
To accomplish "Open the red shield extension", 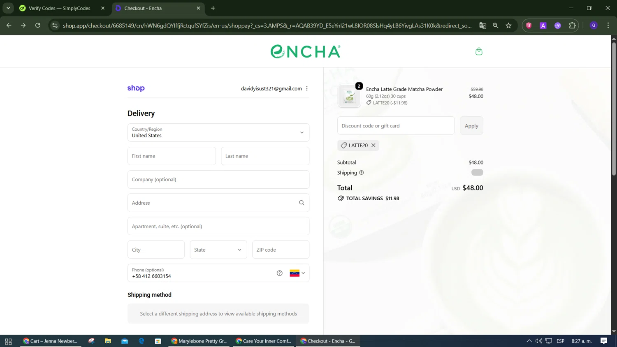I will pos(529,25).
